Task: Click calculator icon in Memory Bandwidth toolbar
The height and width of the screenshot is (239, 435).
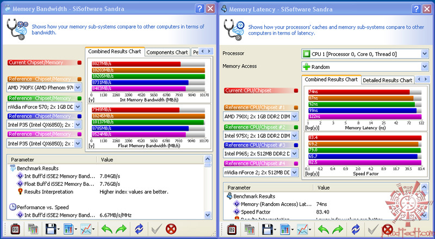Action: 15,229
